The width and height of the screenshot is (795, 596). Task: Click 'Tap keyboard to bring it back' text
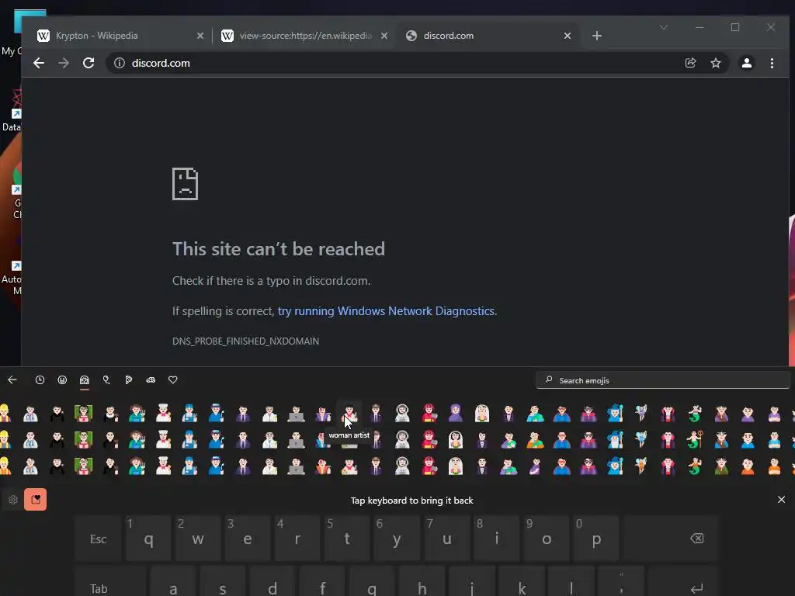pyautogui.click(x=411, y=501)
